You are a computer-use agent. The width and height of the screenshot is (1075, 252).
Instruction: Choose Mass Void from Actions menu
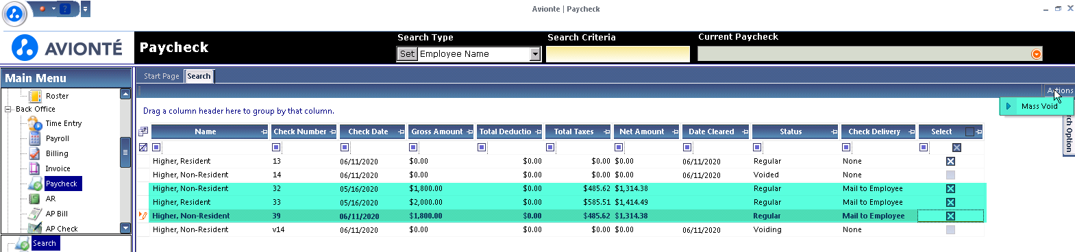point(1037,106)
